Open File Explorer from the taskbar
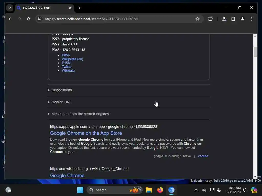Image resolution: width=262 pixels, height=196 pixels. tap(149, 190)
